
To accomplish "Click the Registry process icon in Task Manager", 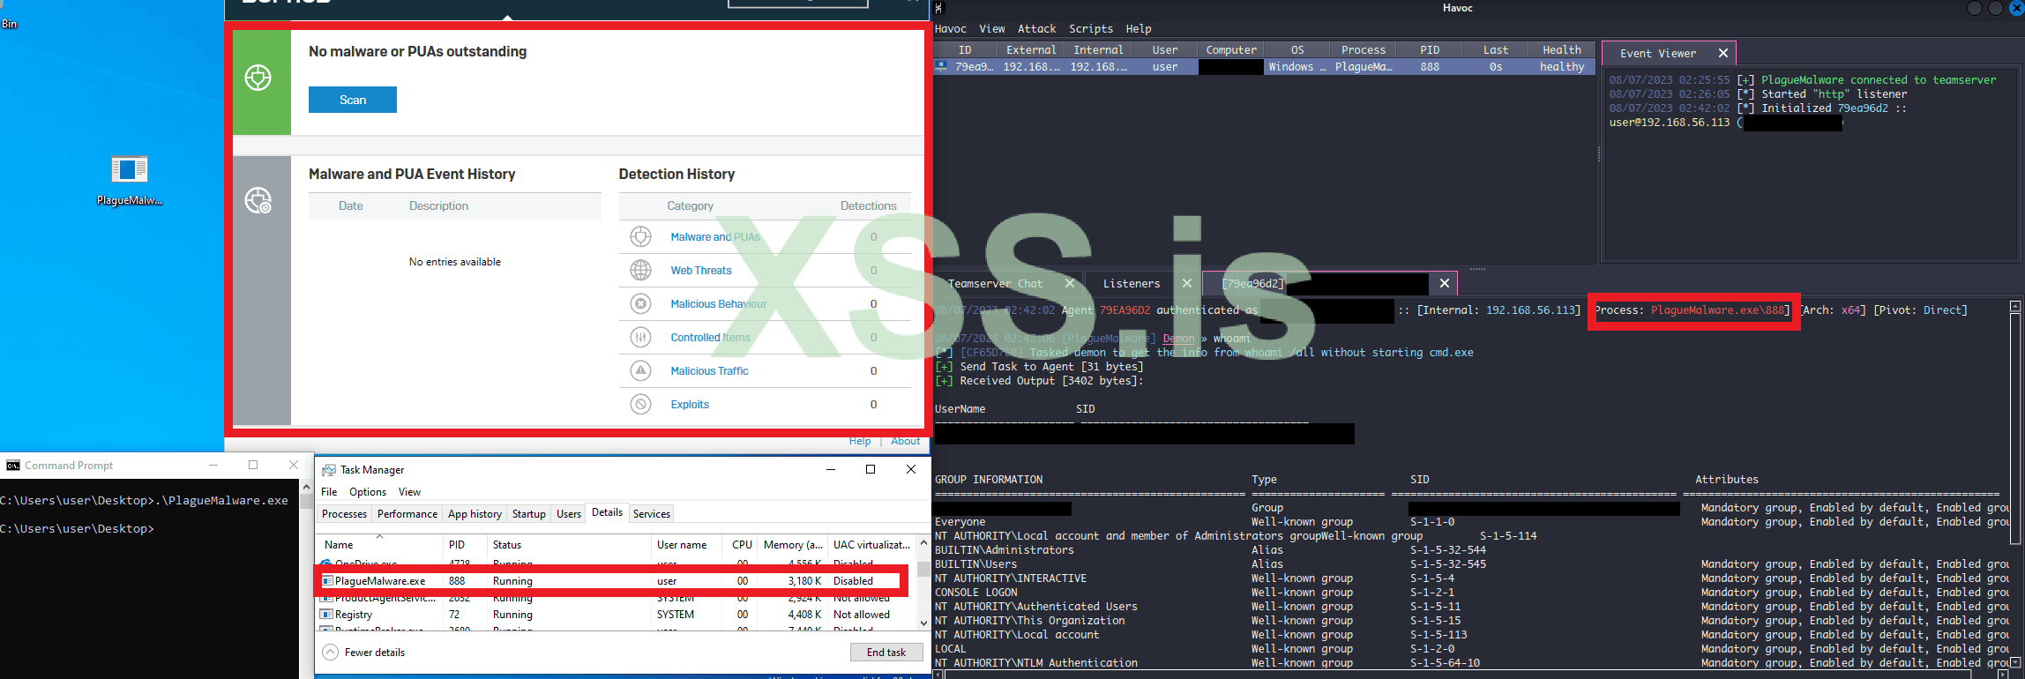I will click(x=327, y=615).
